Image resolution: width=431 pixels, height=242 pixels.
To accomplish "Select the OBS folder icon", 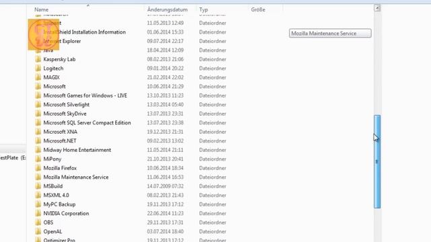I will click(x=38, y=223).
